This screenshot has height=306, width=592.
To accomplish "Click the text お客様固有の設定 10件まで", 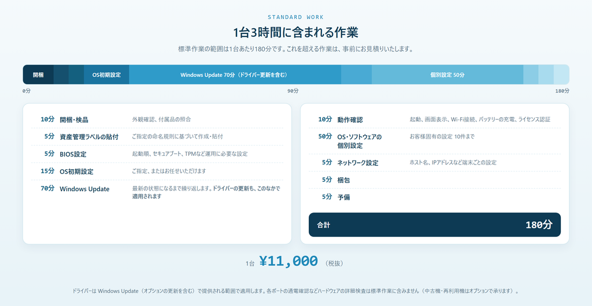I will 442,136.
